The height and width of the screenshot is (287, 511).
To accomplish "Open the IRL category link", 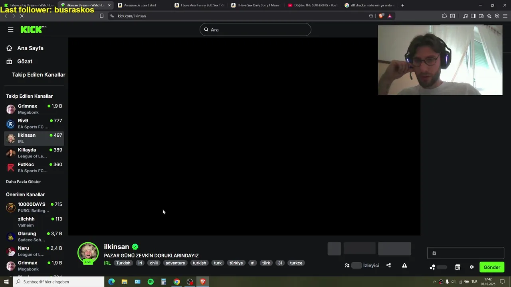I will click(x=107, y=263).
